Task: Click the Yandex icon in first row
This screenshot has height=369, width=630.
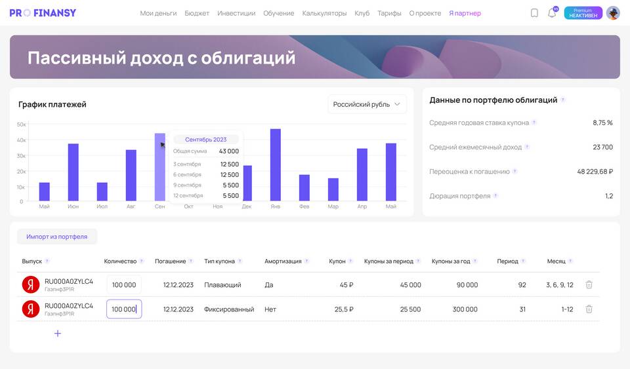Action: pyautogui.click(x=31, y=284)
